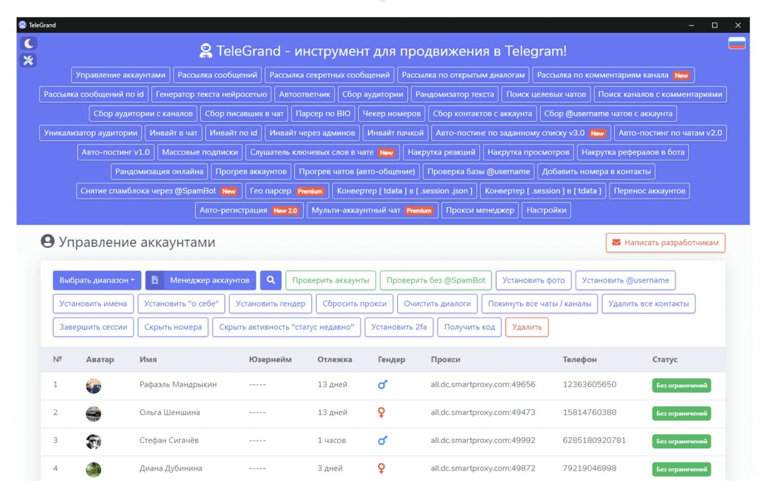765x497 pixels.
Task: Open Управление аккаунтами section
Action: [120, 75]
